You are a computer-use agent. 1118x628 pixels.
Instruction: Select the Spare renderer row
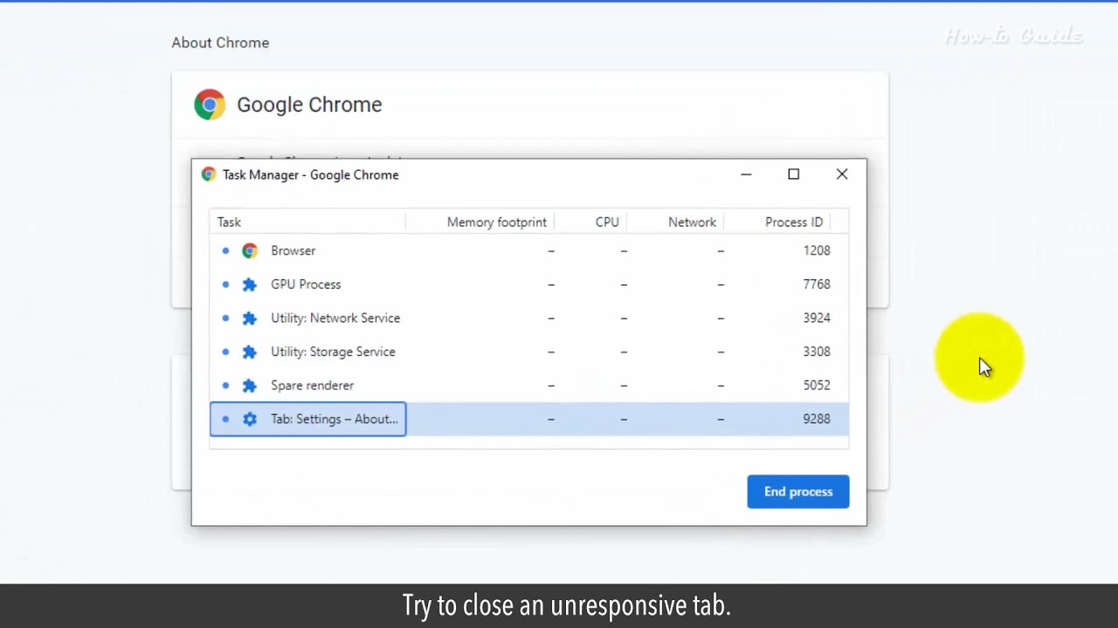(529, 386)
